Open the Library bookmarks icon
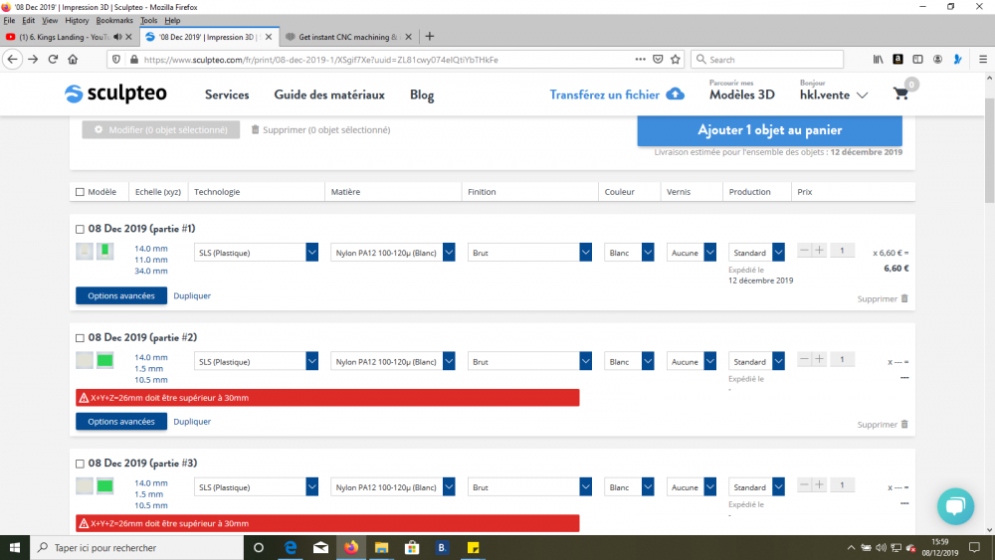 [x=879, y=59]
